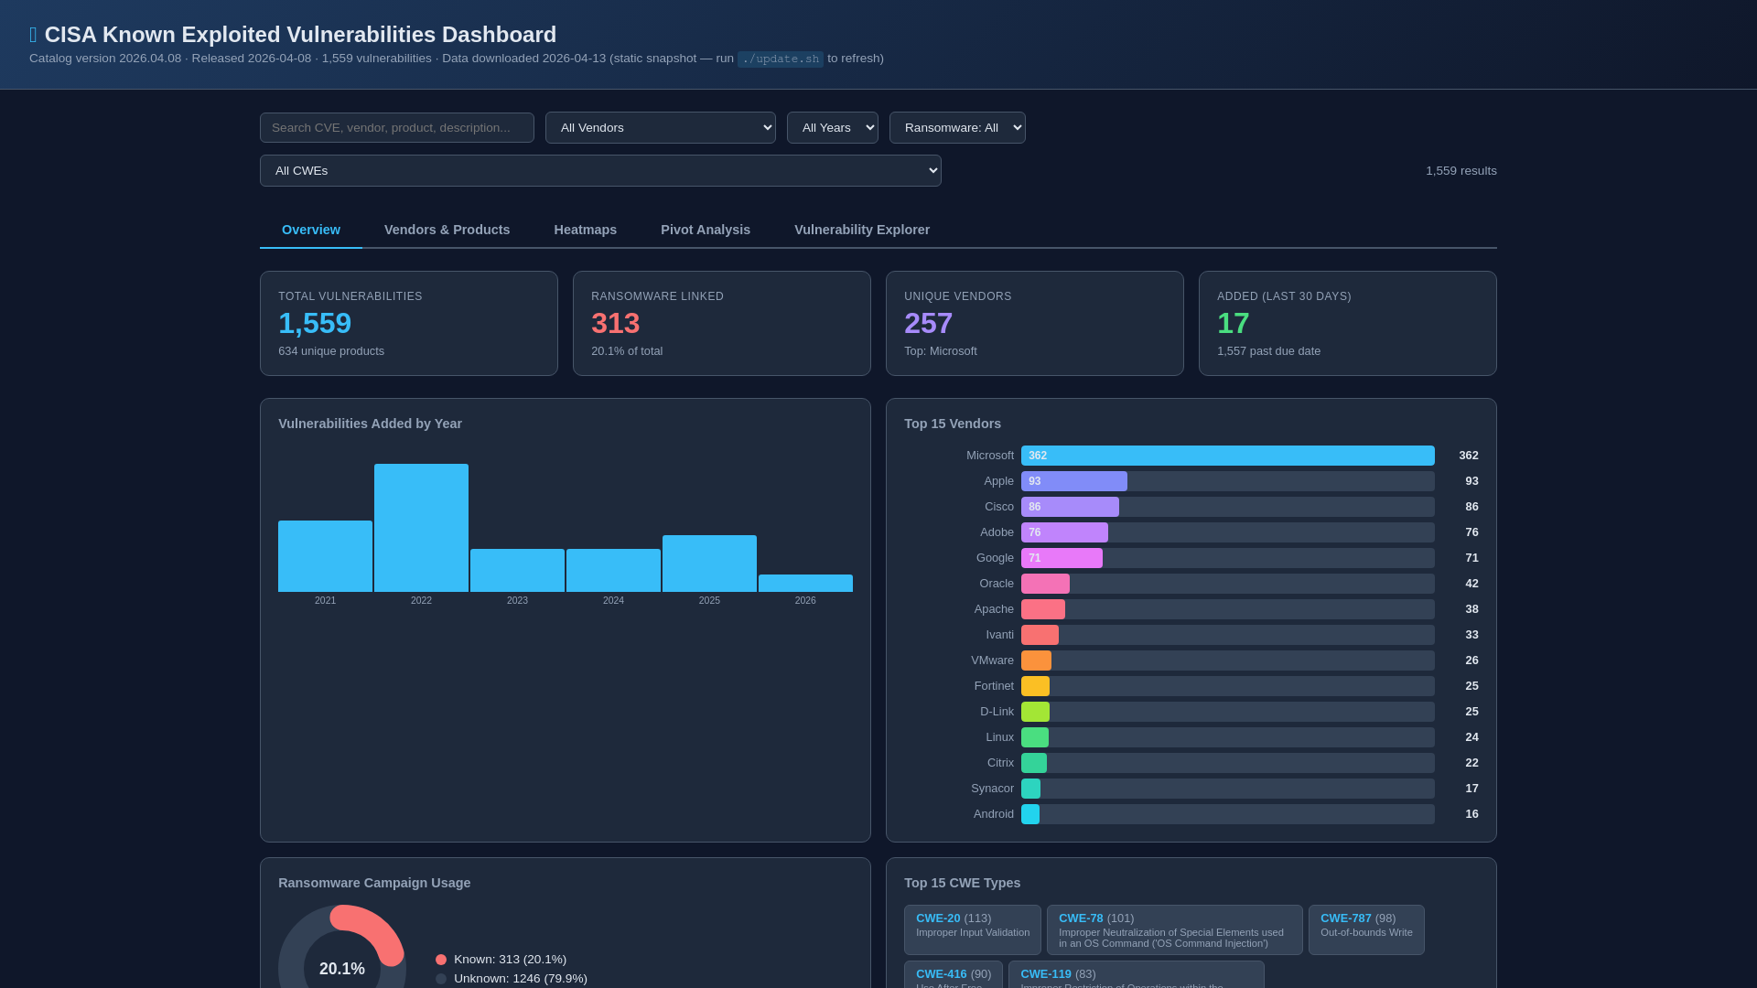Image resolution: width=1757 pixels, height=988 pixels.
Task: Open the All Years dropdown
Action: point(832,127)
